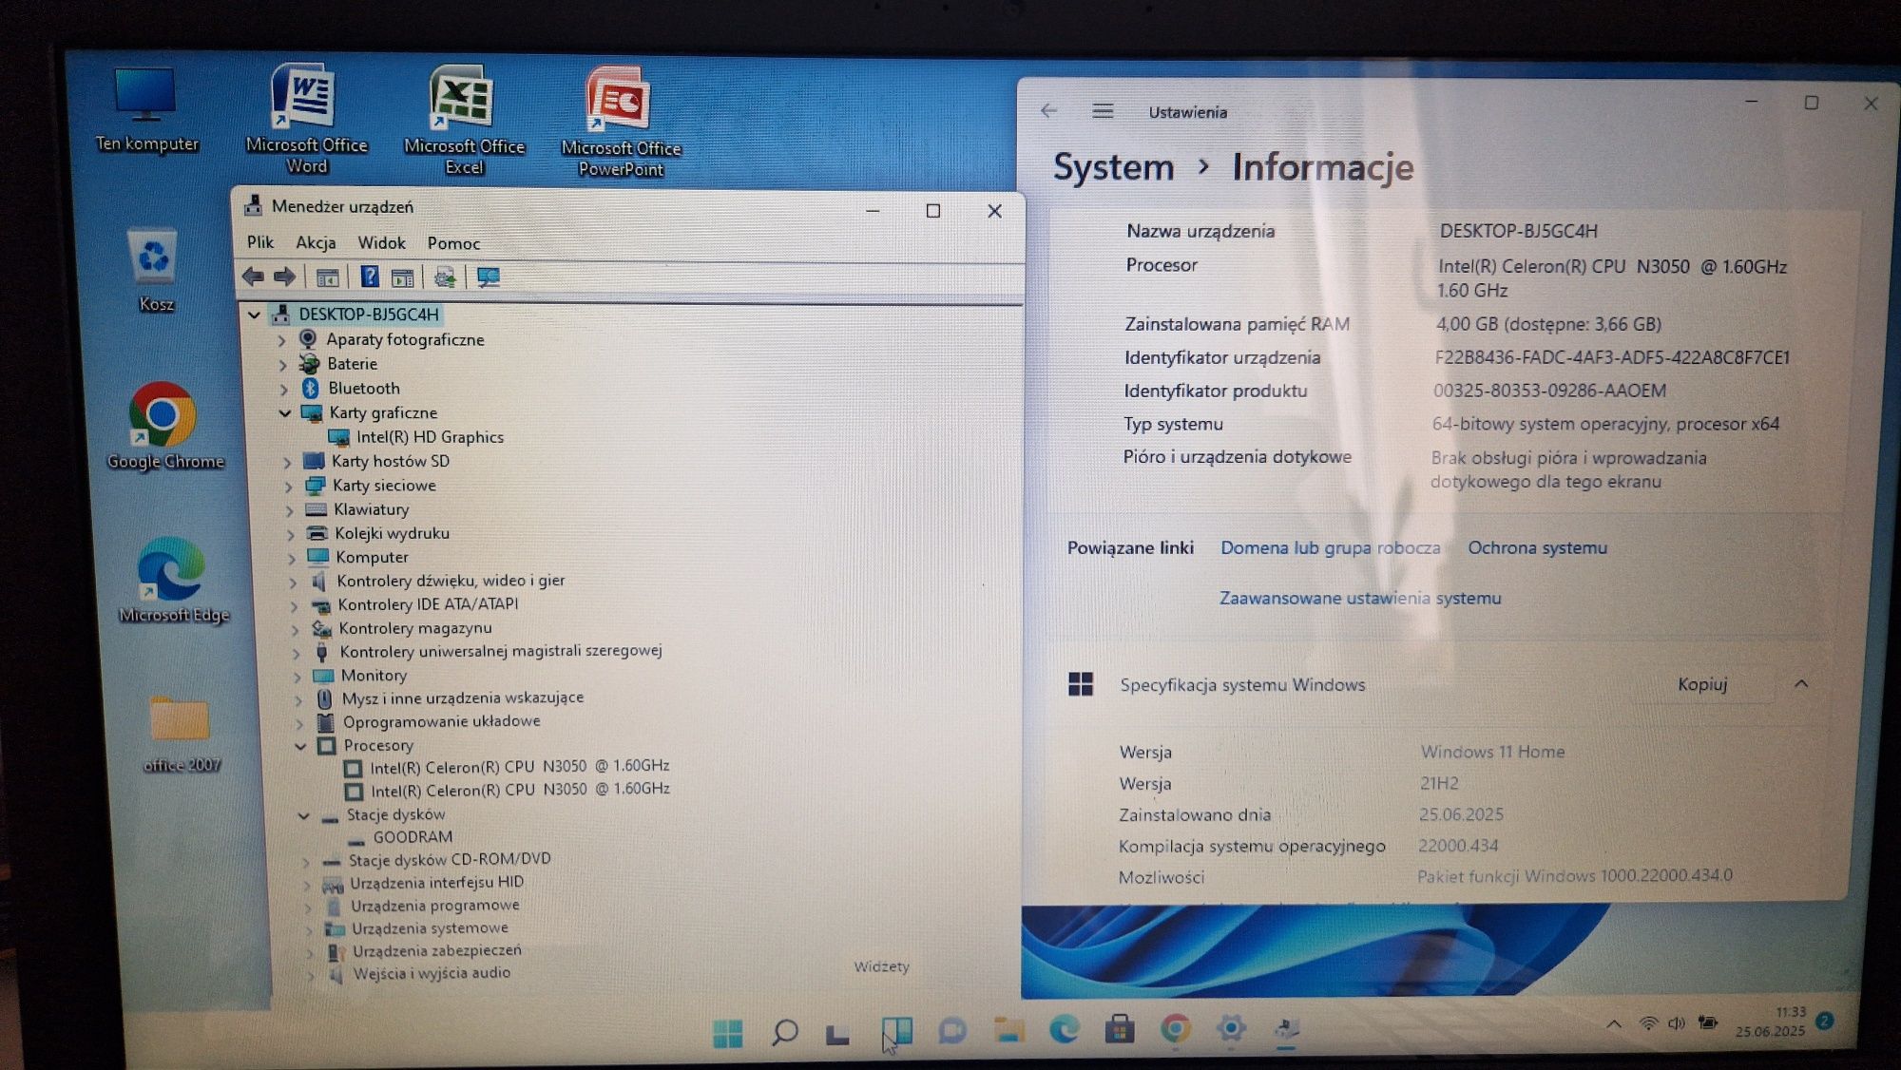Select Urządzenia interfejsu HID entry
Image resolution: width=1901 pixels, height=1070 pixels.
click(x=436, y=883)
